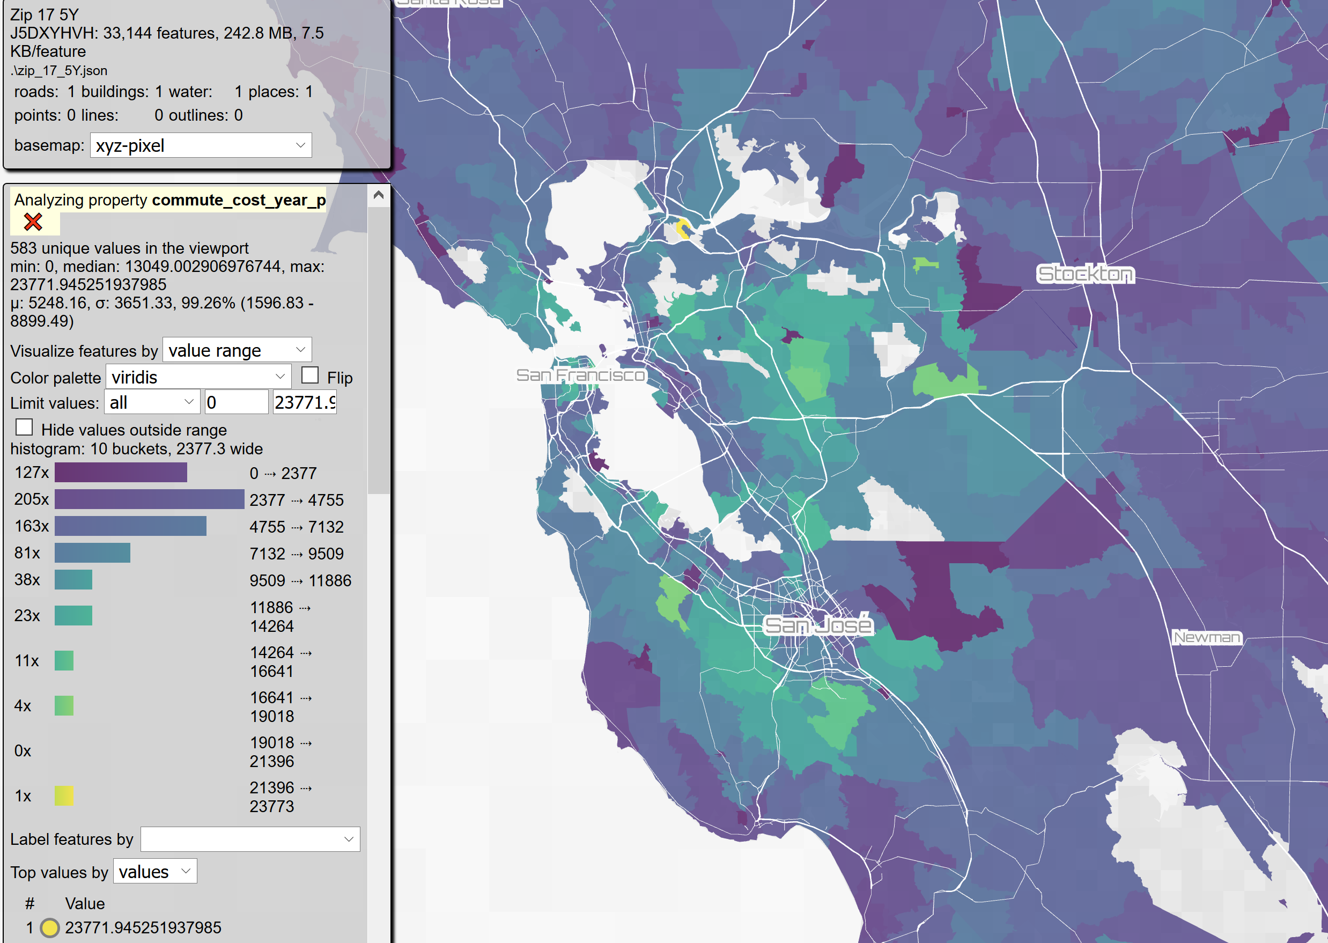Click the 11886 to 14264 histogram bar
This screenshot has width=1328, height=943.
(x=73, y=615)
